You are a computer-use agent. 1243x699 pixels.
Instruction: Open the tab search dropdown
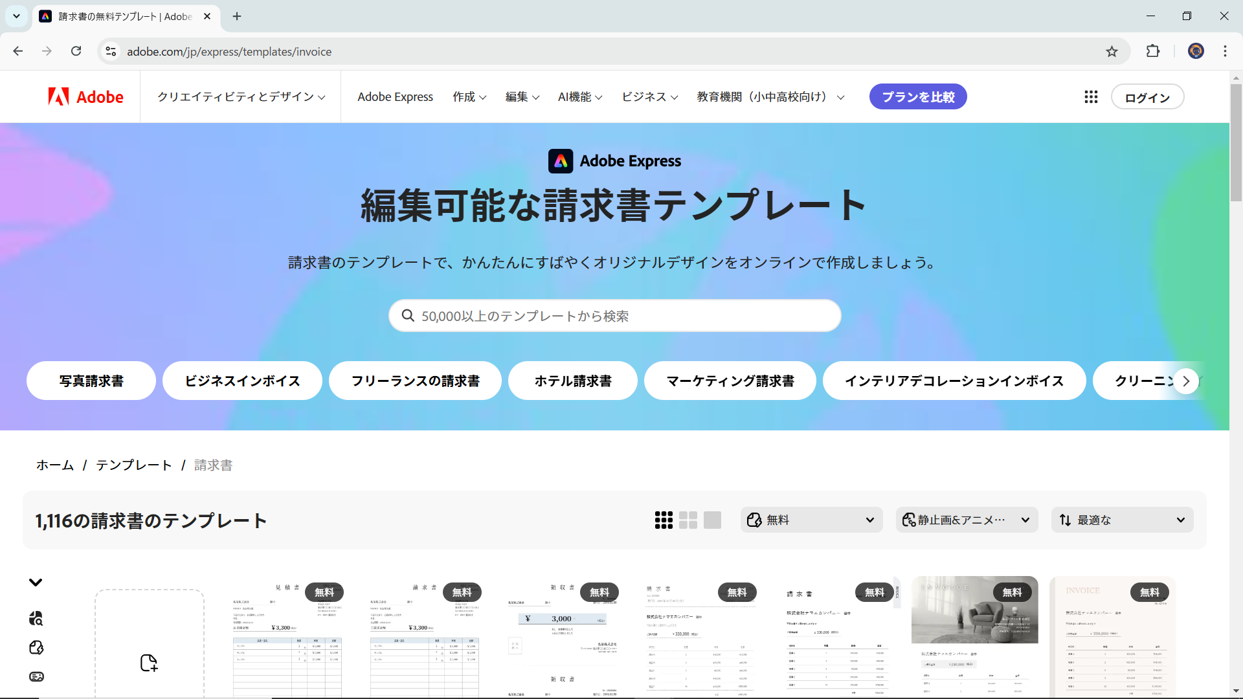[16, 16]
